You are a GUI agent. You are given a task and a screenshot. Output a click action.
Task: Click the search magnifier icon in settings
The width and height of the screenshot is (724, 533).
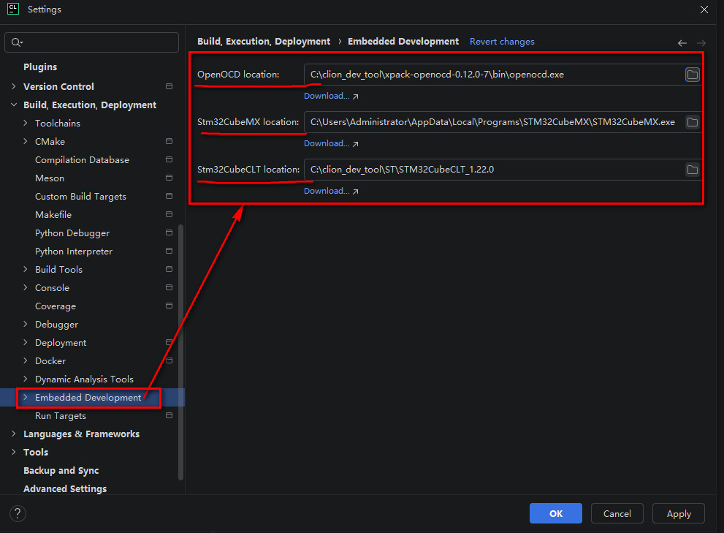[17, 42]
